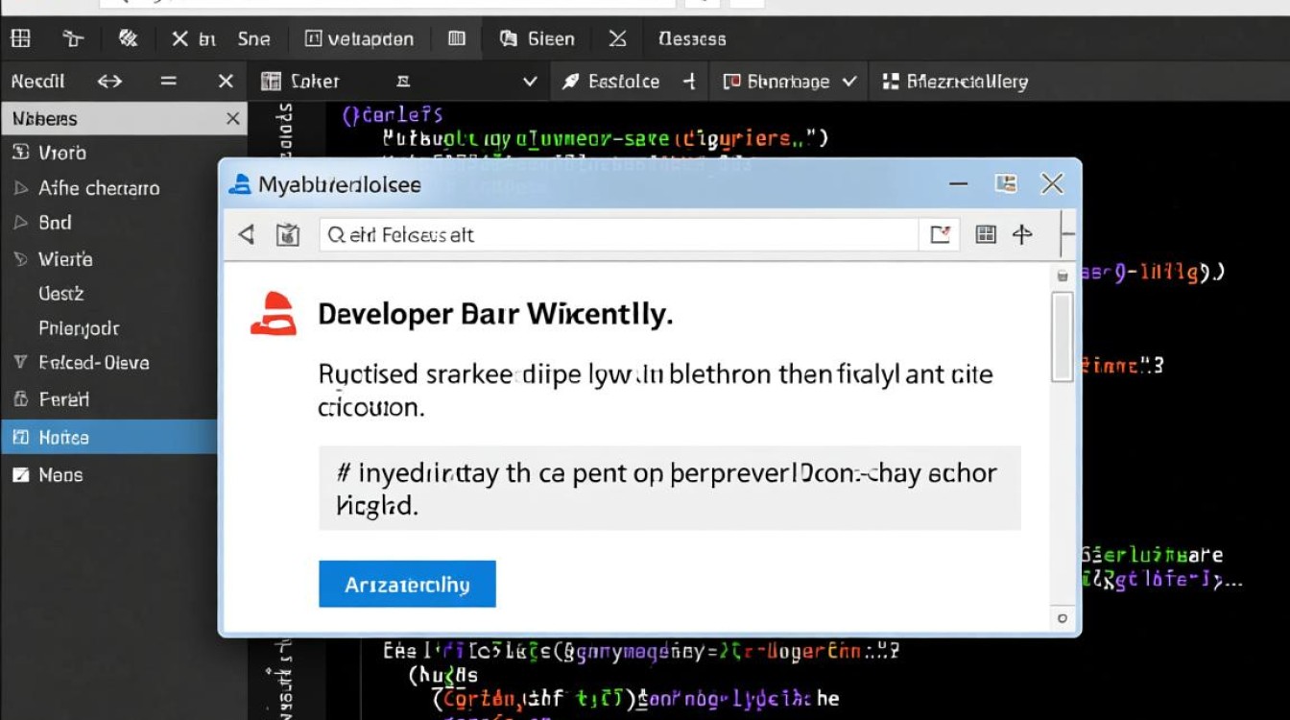Click the four-squares icon beside "Bflezrciallerg"
Screen dimensions: 1290x720
(890, 82)
